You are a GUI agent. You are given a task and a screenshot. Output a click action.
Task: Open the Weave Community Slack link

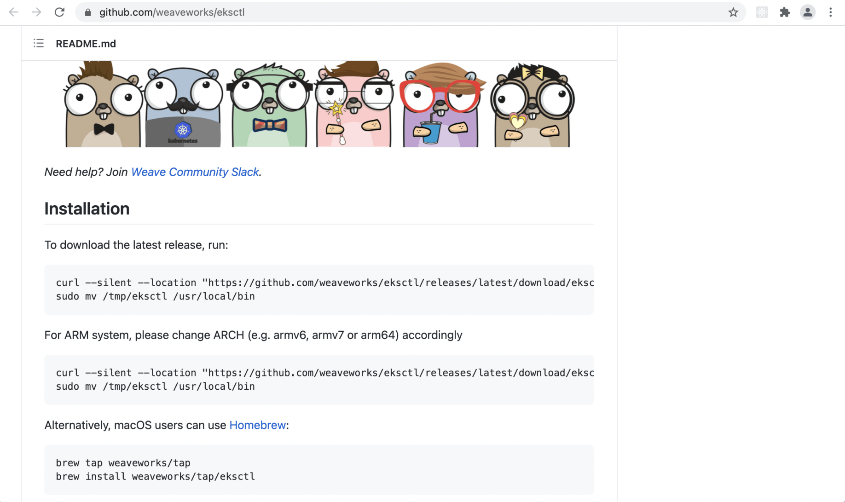point(195,172)
